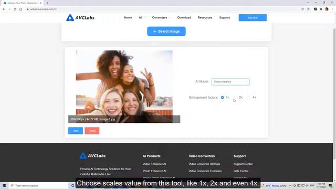Open the Chrome three-dot menu
The height and width of the screenshot is (189, 336).
332,9
